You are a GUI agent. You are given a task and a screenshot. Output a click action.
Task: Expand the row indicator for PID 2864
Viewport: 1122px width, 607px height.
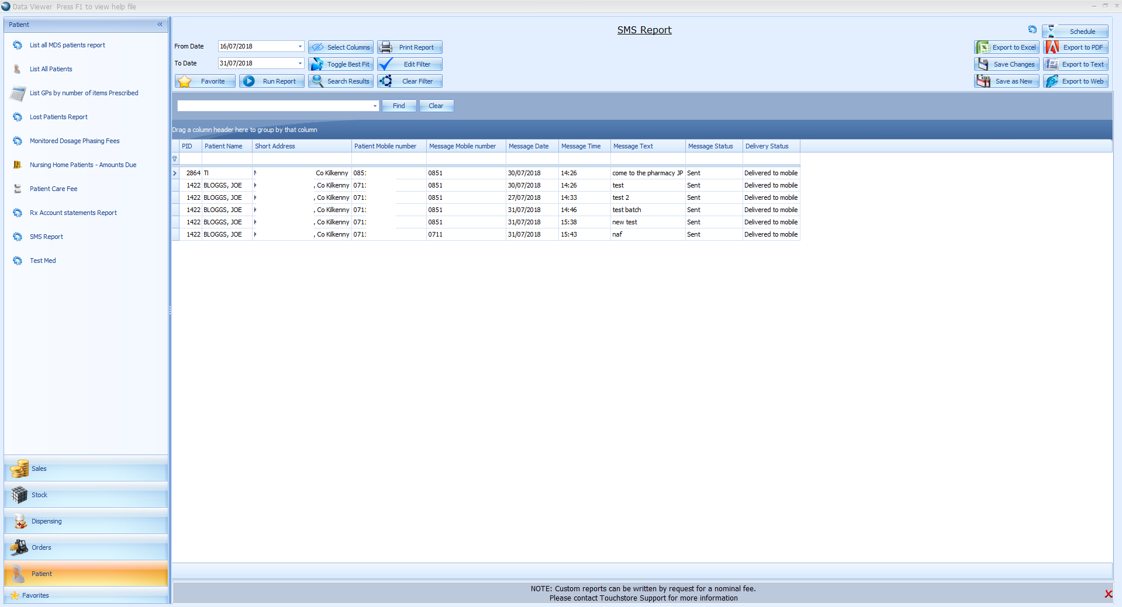[x=175, y=173]
